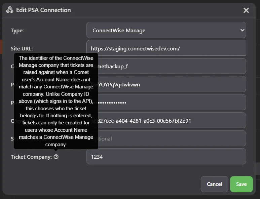The height and width of the screenshot is (199, 260).
Task: Click the Cancel button
Action: pos(214,184)
